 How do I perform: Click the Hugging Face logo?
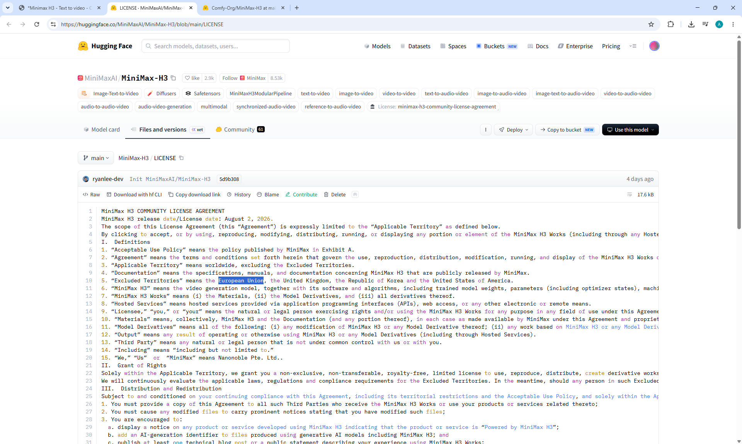[105, 46]
